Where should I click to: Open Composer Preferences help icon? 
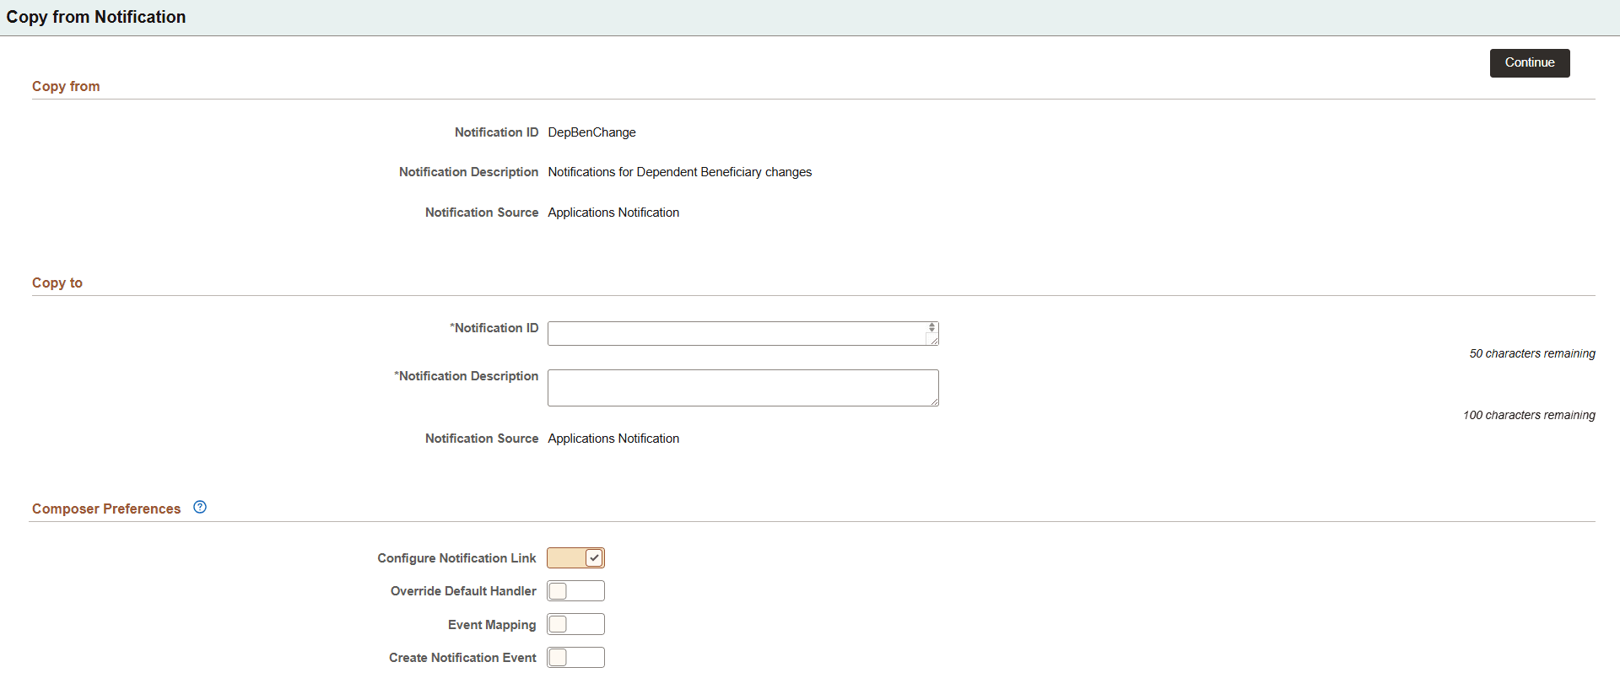click(x=200, y=507)
